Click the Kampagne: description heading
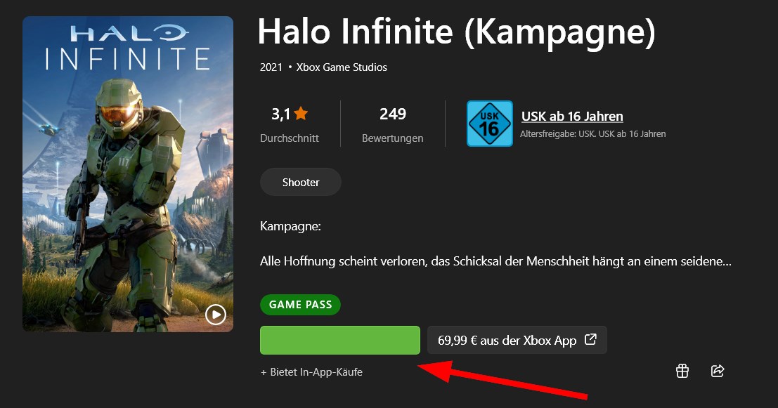 290,227
